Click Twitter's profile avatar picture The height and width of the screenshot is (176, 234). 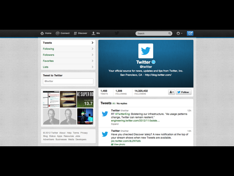pos(145,51)
